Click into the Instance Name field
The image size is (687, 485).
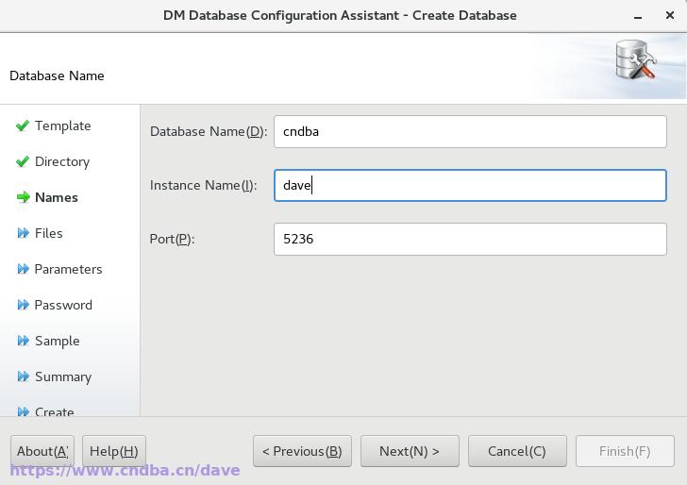470,185
